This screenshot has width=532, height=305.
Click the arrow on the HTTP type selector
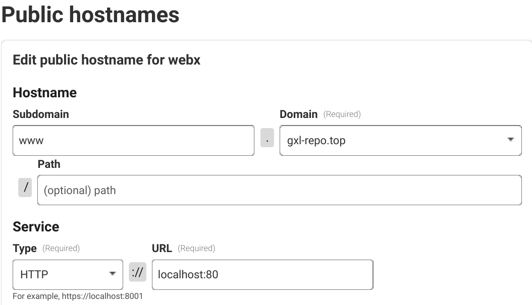coord(112,274)
